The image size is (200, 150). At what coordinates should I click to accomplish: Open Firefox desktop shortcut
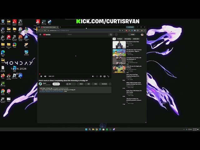(3, 76)
